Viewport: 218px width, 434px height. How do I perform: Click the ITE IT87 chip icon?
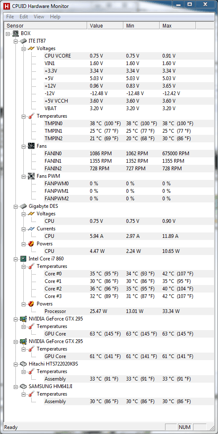(x=23, y=41)
